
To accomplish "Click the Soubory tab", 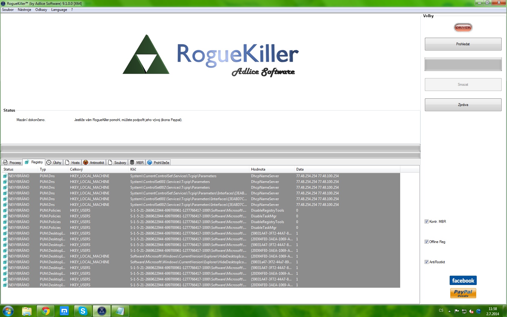I will (x=117, y=162).
